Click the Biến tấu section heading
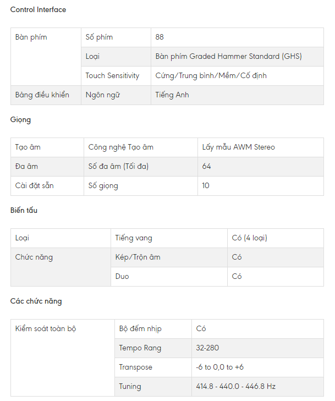Image resolution: width=335 pixels, height=401 pixels. (x=24, y=211)
